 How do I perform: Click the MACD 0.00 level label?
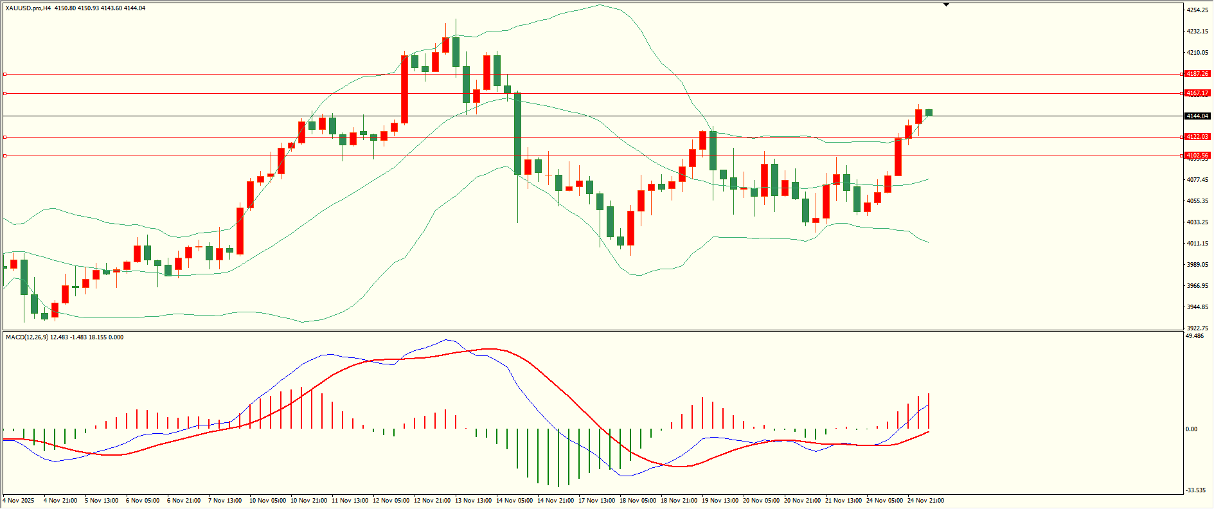(x=1192, y=429)
